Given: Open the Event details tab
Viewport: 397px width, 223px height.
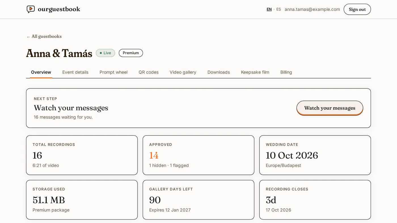Looking at the screenshot, I should (x=75, y=72).
